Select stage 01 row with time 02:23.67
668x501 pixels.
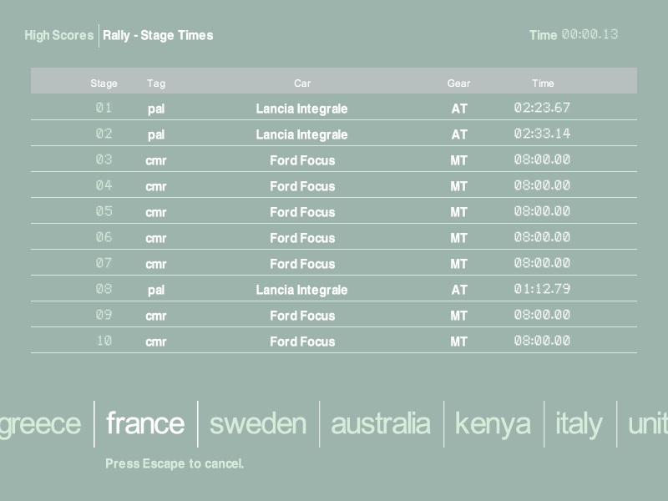334,109
